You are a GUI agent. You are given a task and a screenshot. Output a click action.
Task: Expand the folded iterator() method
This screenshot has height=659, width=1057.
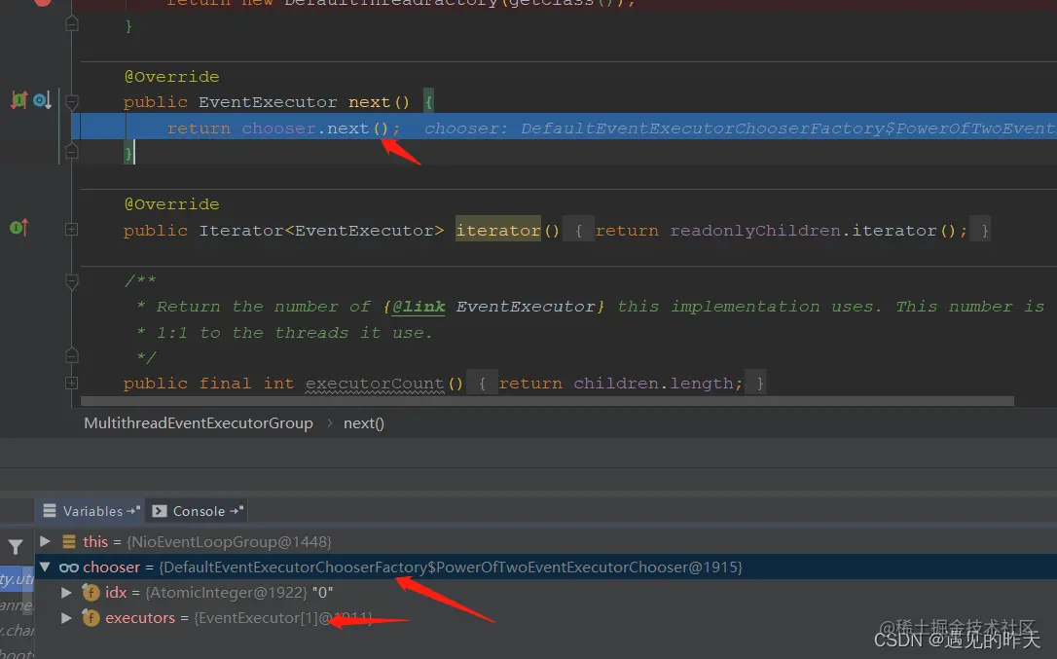71,230
